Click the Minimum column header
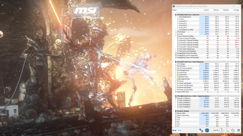The width and height of the screenshot is (243, 136). [216, 10]
